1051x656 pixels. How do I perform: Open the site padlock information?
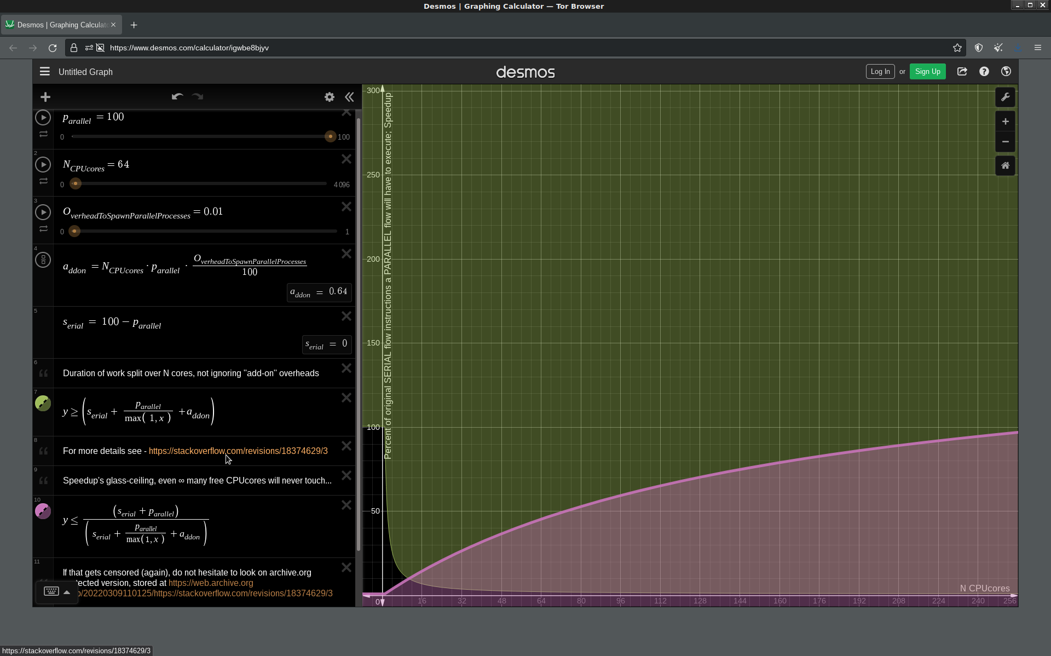click(74, 48)
